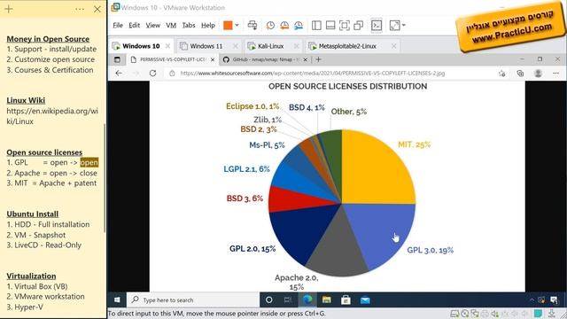
Task: Open the Edge profile icon
Action: 538,74
